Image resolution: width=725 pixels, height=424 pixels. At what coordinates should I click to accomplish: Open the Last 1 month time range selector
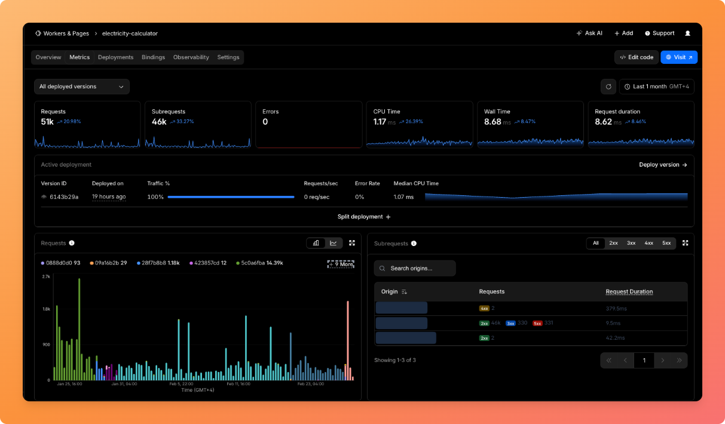click(x=656, y=87)
